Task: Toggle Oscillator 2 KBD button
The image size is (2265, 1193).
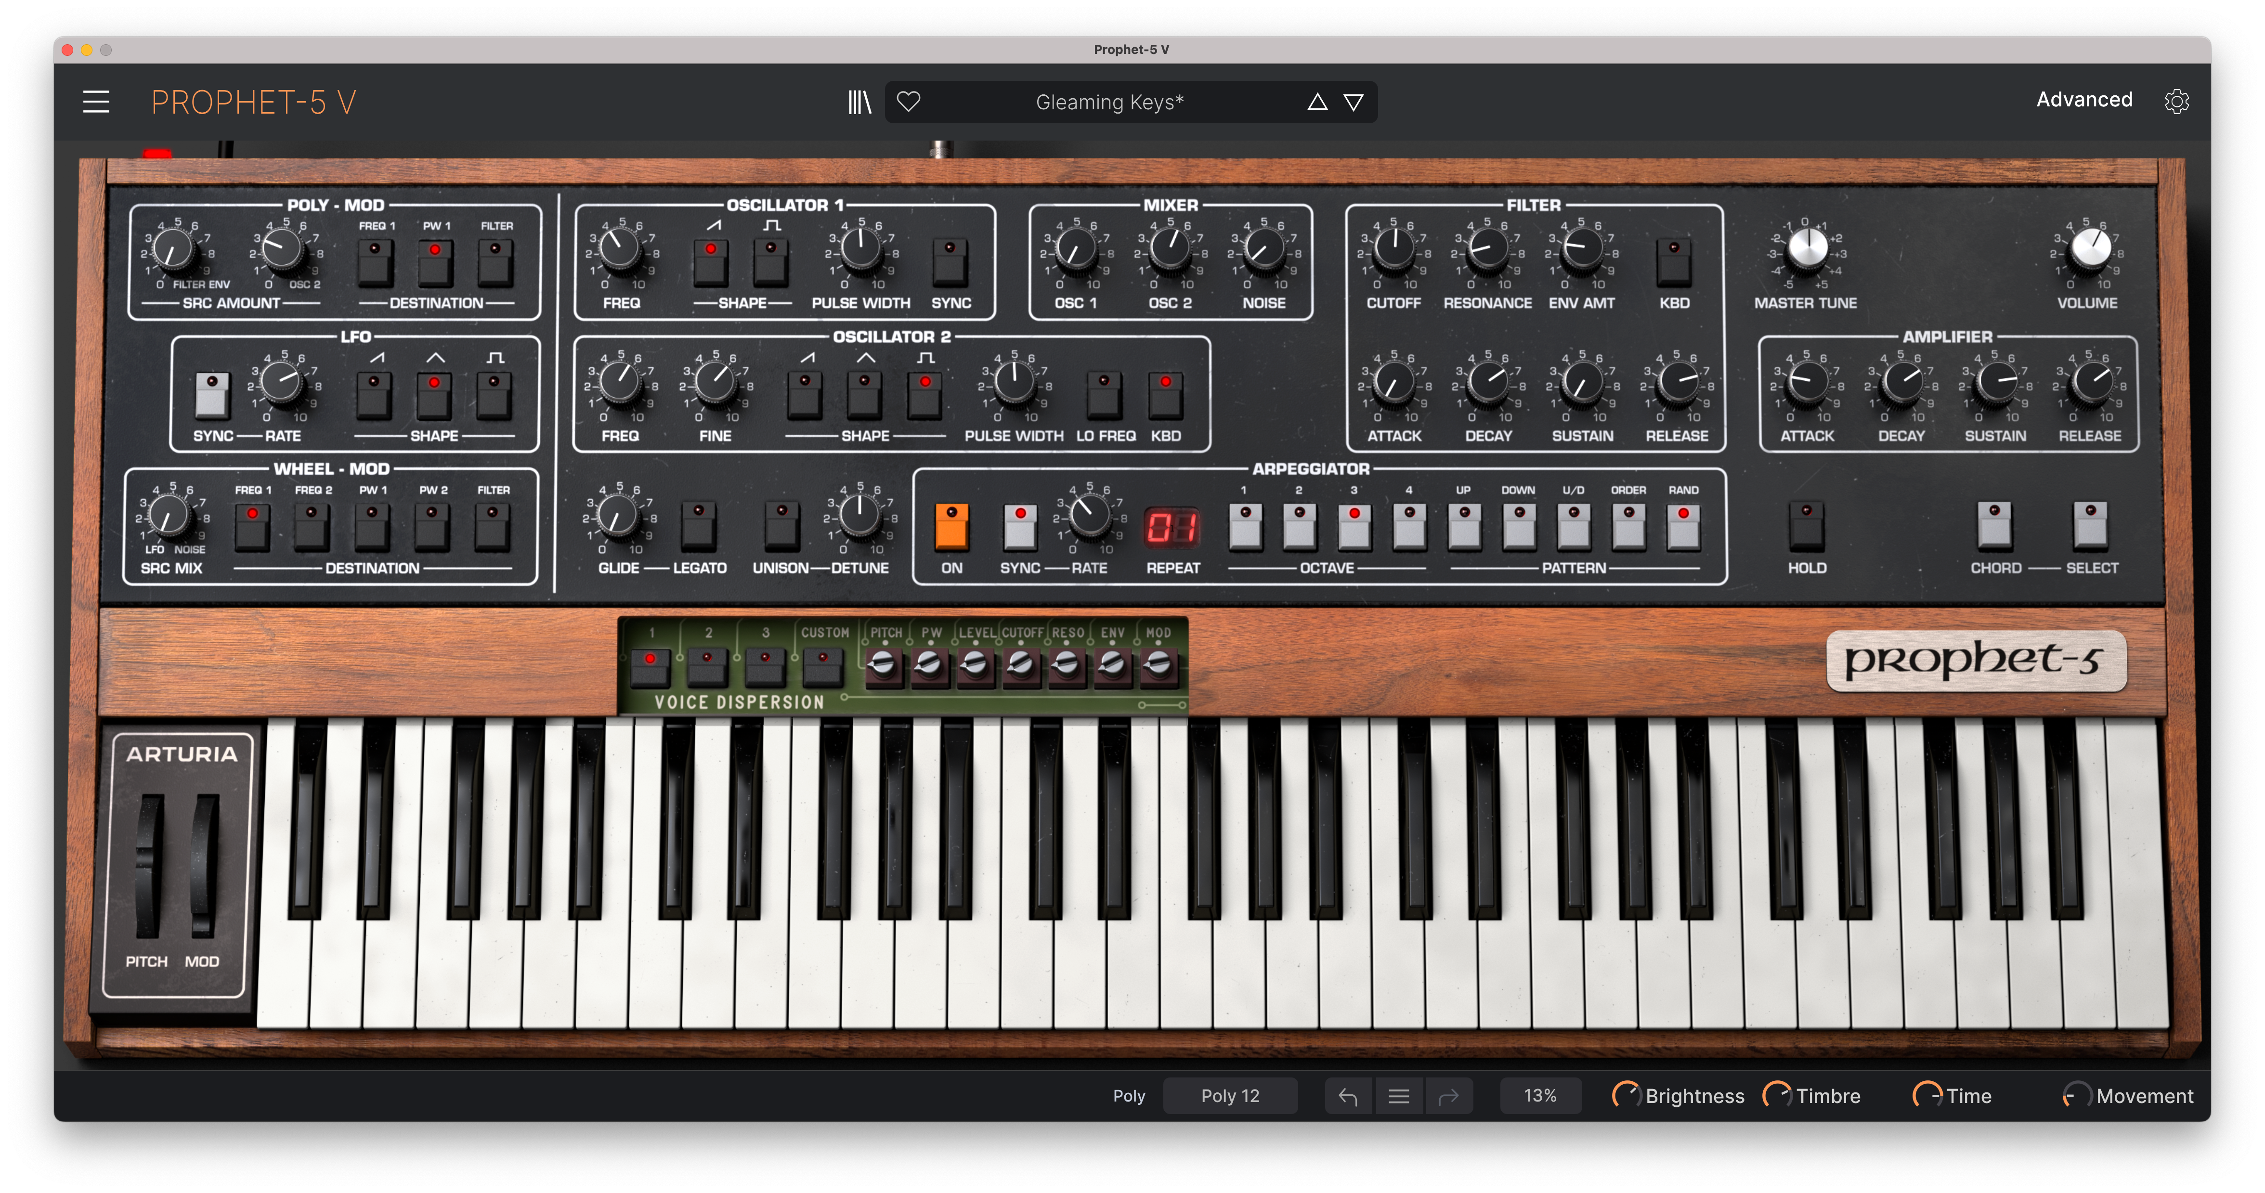Action: pos(1165,395)
